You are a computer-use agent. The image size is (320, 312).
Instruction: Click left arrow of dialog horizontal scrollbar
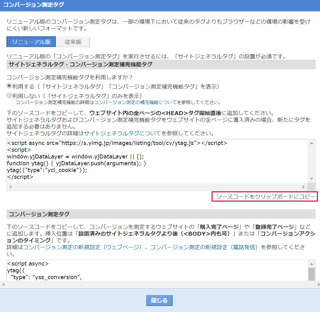(x=3, y=284)
